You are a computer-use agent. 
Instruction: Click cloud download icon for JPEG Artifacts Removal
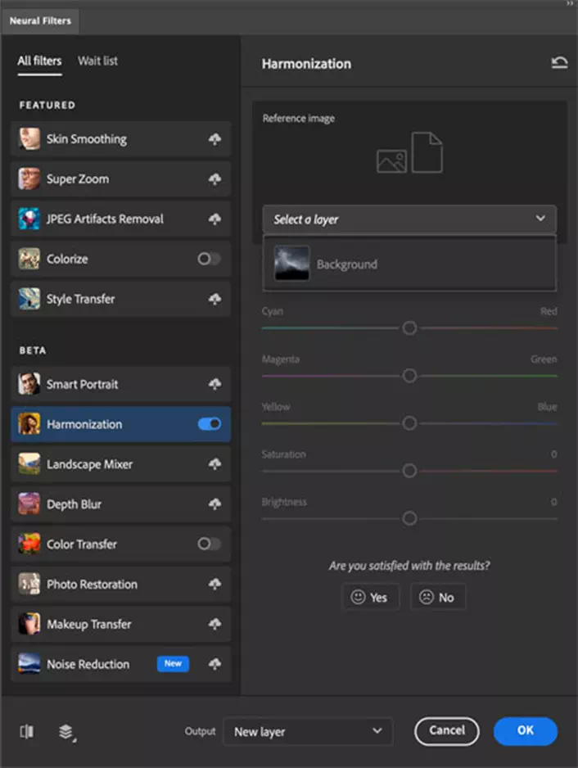coord(214,219)
